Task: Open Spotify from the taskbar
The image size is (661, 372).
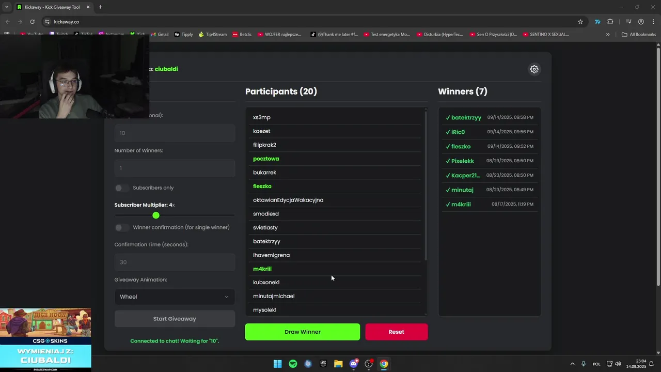Action: (293, 364)
